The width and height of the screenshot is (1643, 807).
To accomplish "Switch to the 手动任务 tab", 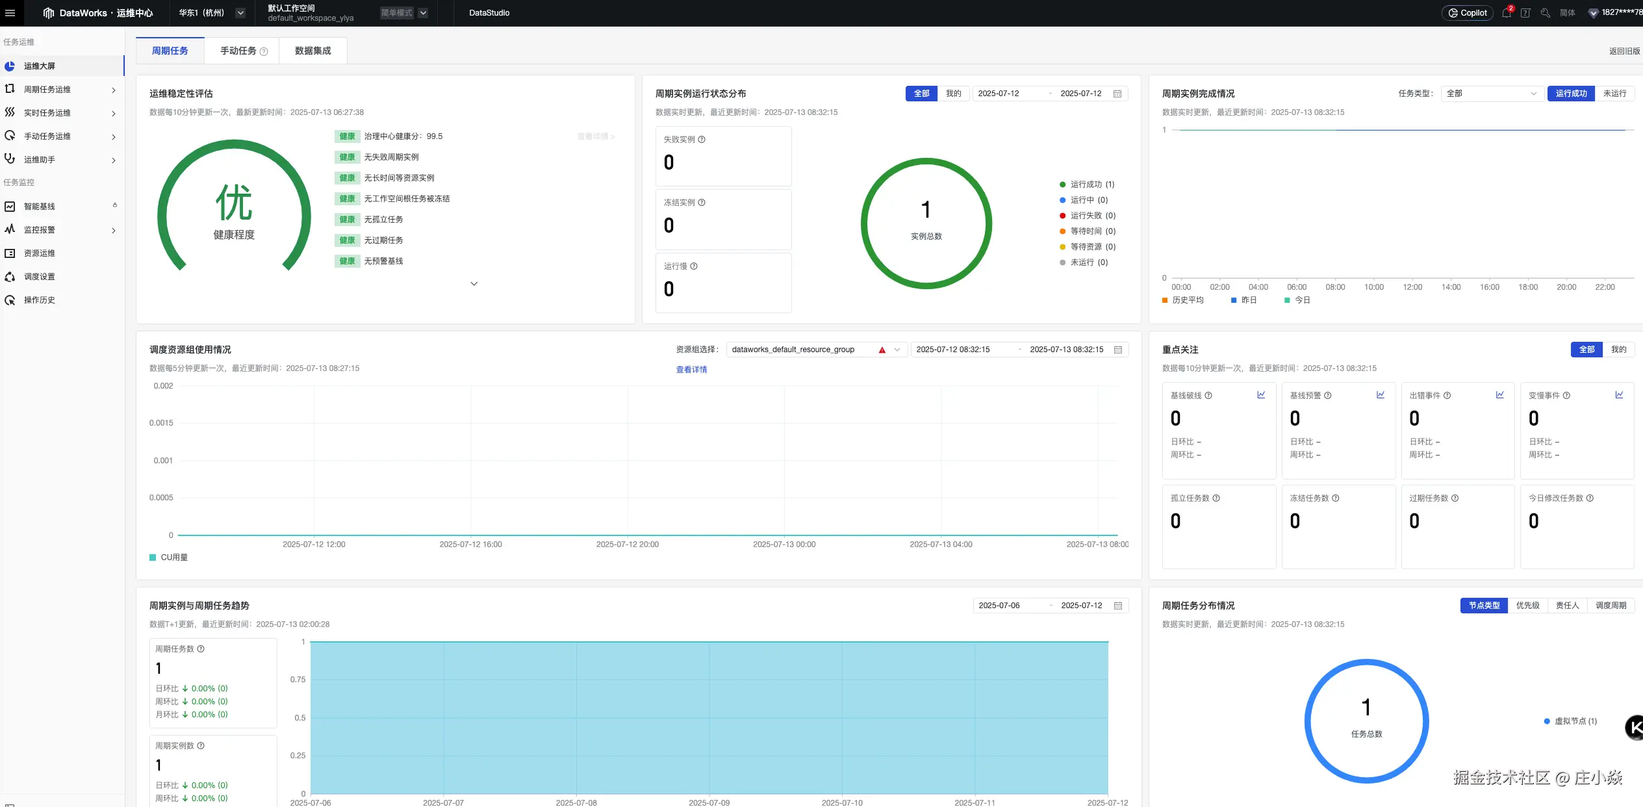I will coord(238,51).
